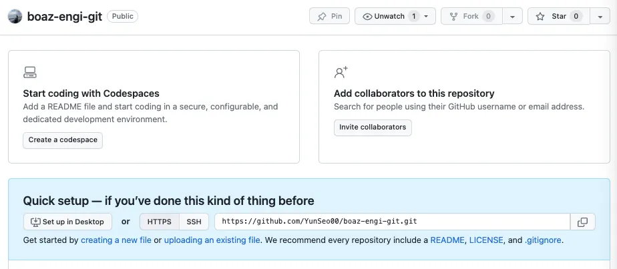Switch the clone URL to SSH
617x269 pixels.
pyautogui.click(x=194, y=222)
